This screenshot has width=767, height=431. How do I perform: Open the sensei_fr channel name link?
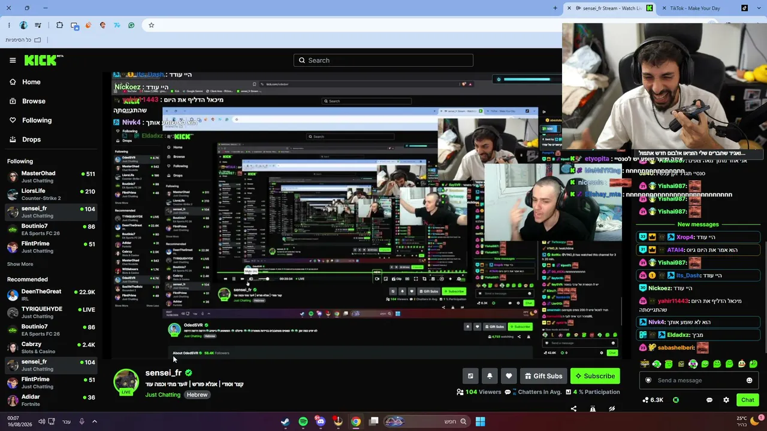click(164, 373)
